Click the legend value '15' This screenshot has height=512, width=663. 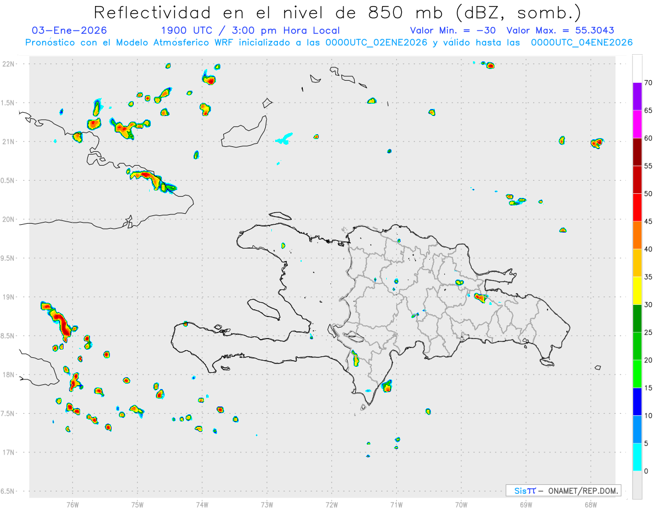[x=648, y=388]
